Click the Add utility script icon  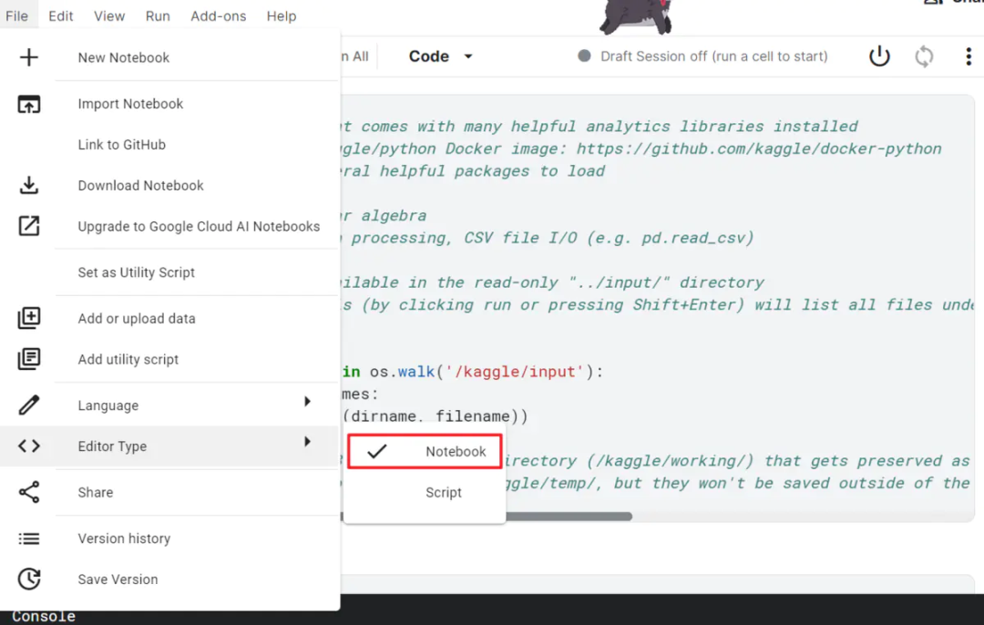[x=29, y=359]
